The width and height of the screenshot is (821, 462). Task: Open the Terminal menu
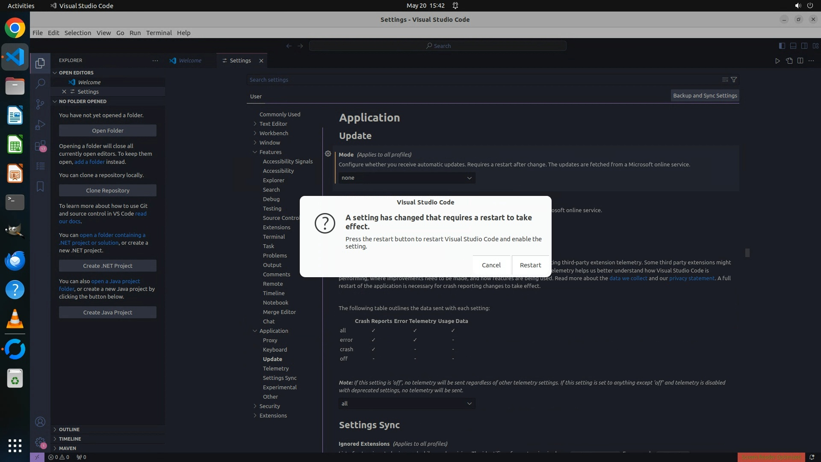[159, 33]
